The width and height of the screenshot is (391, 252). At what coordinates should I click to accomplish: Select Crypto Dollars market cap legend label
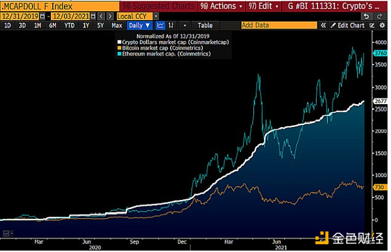pos(175,42)
